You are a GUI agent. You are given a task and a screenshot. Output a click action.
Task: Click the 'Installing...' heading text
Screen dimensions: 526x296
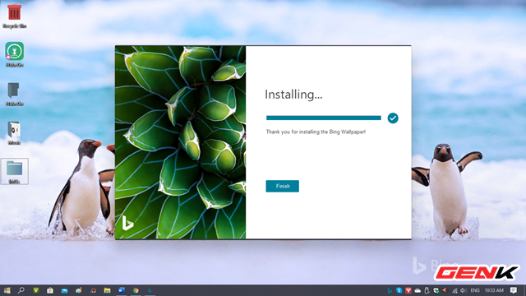(x=293, y=95)
